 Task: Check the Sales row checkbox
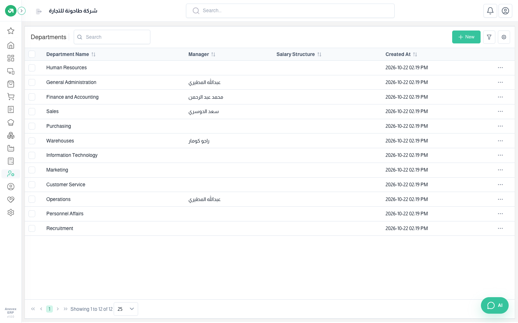click(x=32, y=112)
